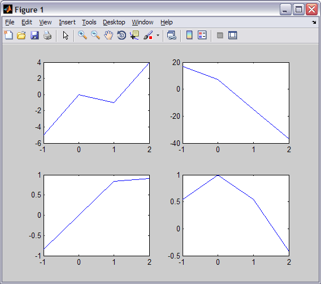Open the Insert menu
Image resolution: width=321 pixels, height=284 pixels.
[x=67, y=22]
